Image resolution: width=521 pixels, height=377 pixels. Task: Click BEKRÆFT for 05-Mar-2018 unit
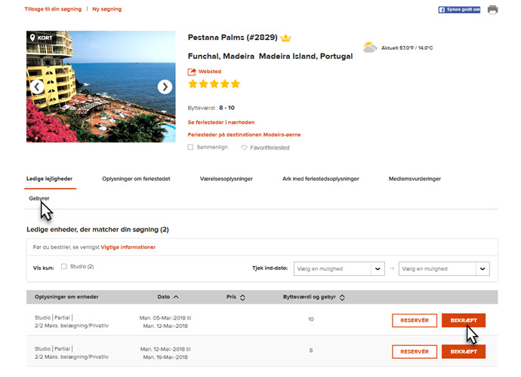click(x=464, y=320)
